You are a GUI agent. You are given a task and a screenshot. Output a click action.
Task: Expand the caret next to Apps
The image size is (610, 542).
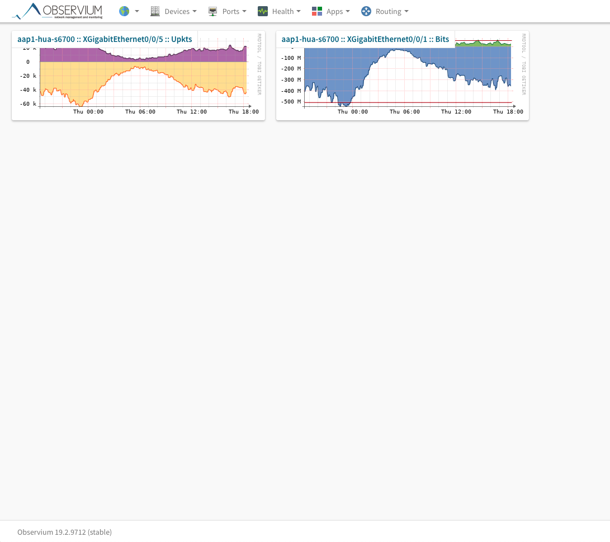click(x=348, y=11)
